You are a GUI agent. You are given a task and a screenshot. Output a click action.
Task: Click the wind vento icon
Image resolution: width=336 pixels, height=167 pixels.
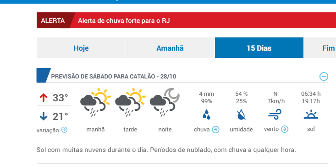275,115
